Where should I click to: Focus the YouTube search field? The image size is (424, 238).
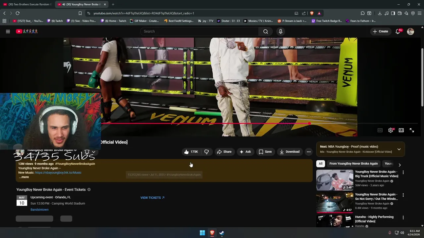pos(199,31)
